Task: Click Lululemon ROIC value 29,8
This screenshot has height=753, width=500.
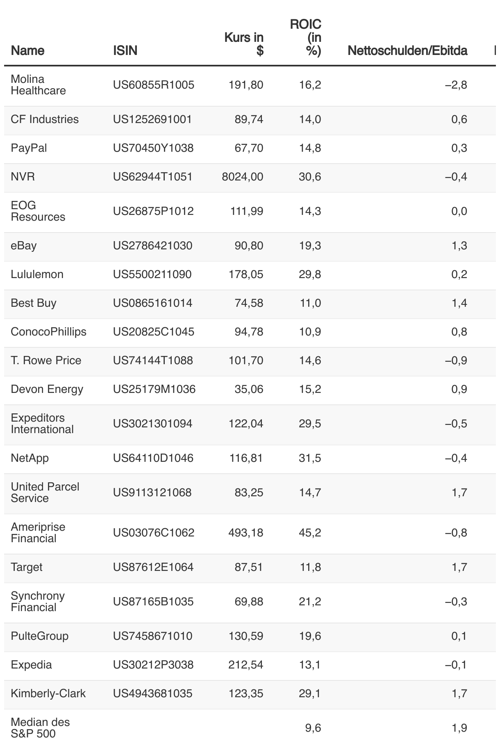Action: 310,274
